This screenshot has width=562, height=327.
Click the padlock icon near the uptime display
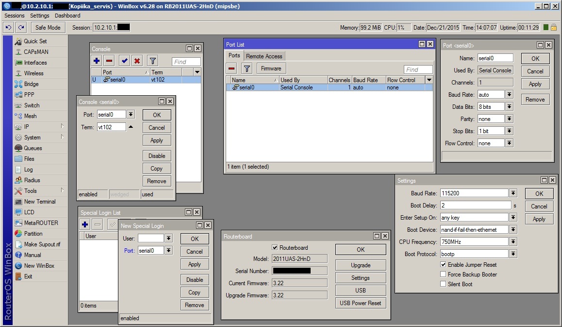click(x=555, y=28)
